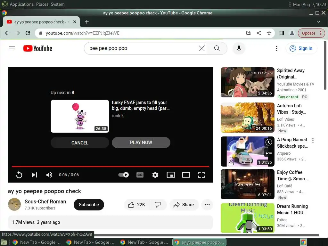Open Sous-Chef Roman channel avatar

pos(14,204)
